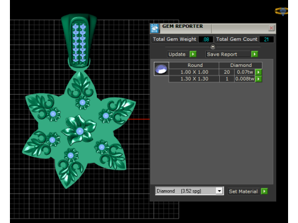
Task: Click the Total Gem Weight value .08
Action: (205, 40)
